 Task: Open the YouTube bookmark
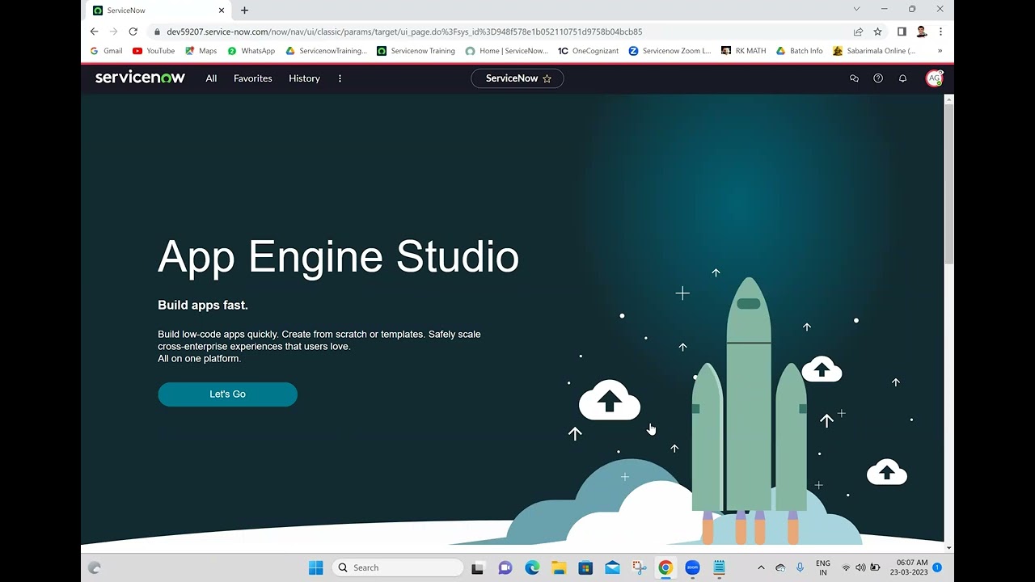tap(154, 51)
